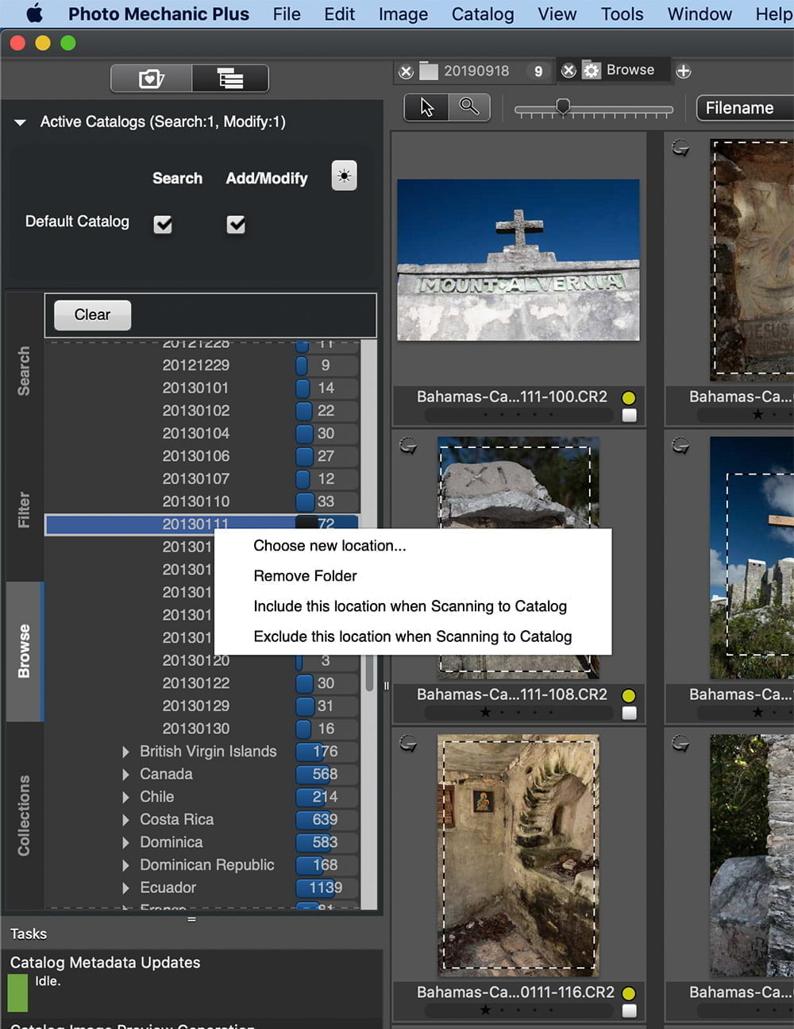Click the panel resize handle below folder tree
The image size is (794, 1029).
(x=191, y=919)
